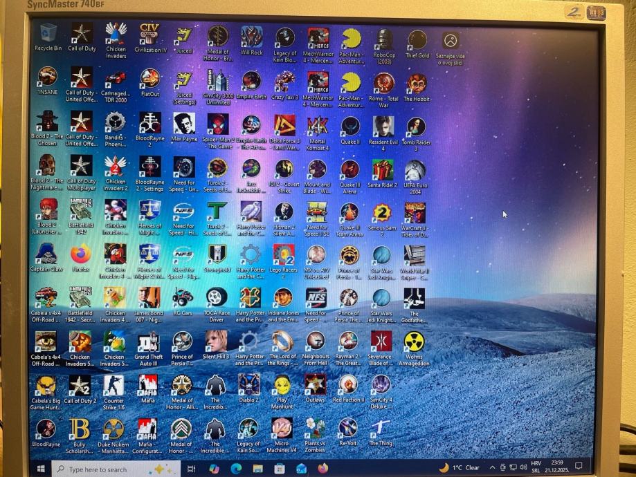
Task: Open Counter Strike 1.6 shortcut
Action: click(113, 393)
